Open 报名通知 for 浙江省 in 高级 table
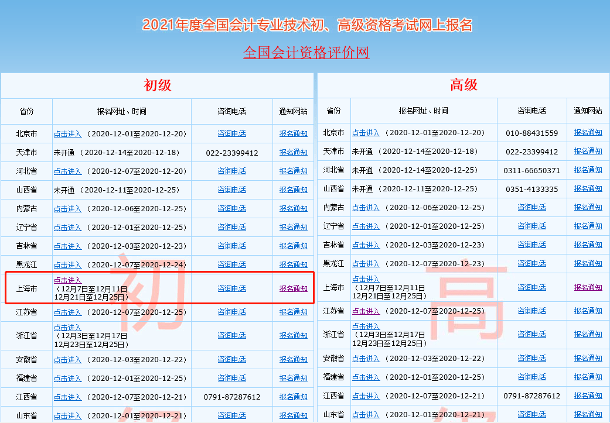 [x=588, y=334]
